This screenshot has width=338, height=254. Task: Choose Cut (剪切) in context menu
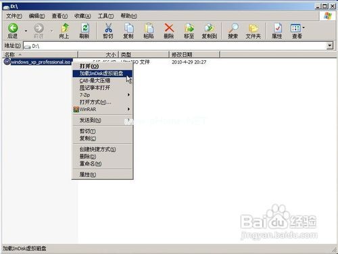[x=103, y=131]
